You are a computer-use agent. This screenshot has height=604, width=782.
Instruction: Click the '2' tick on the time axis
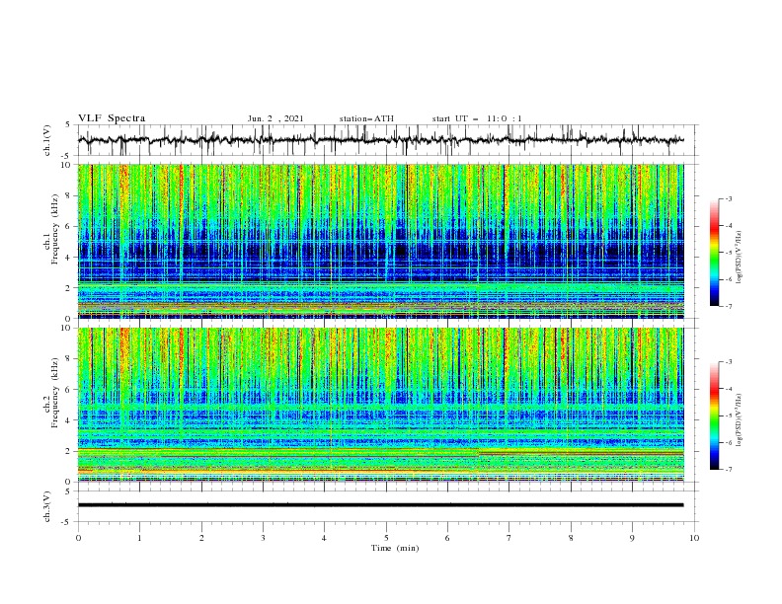201,538
